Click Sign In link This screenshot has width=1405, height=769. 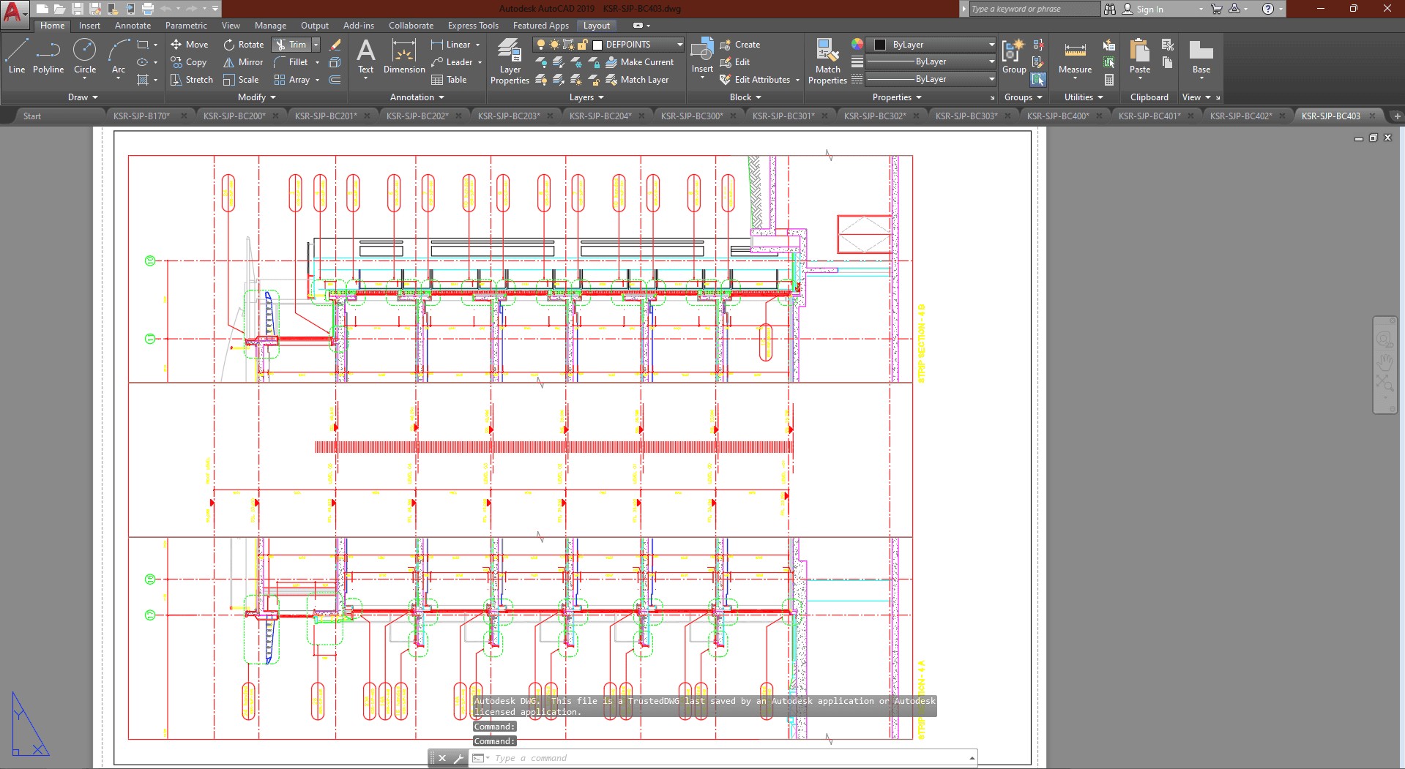pos(1149,10)
